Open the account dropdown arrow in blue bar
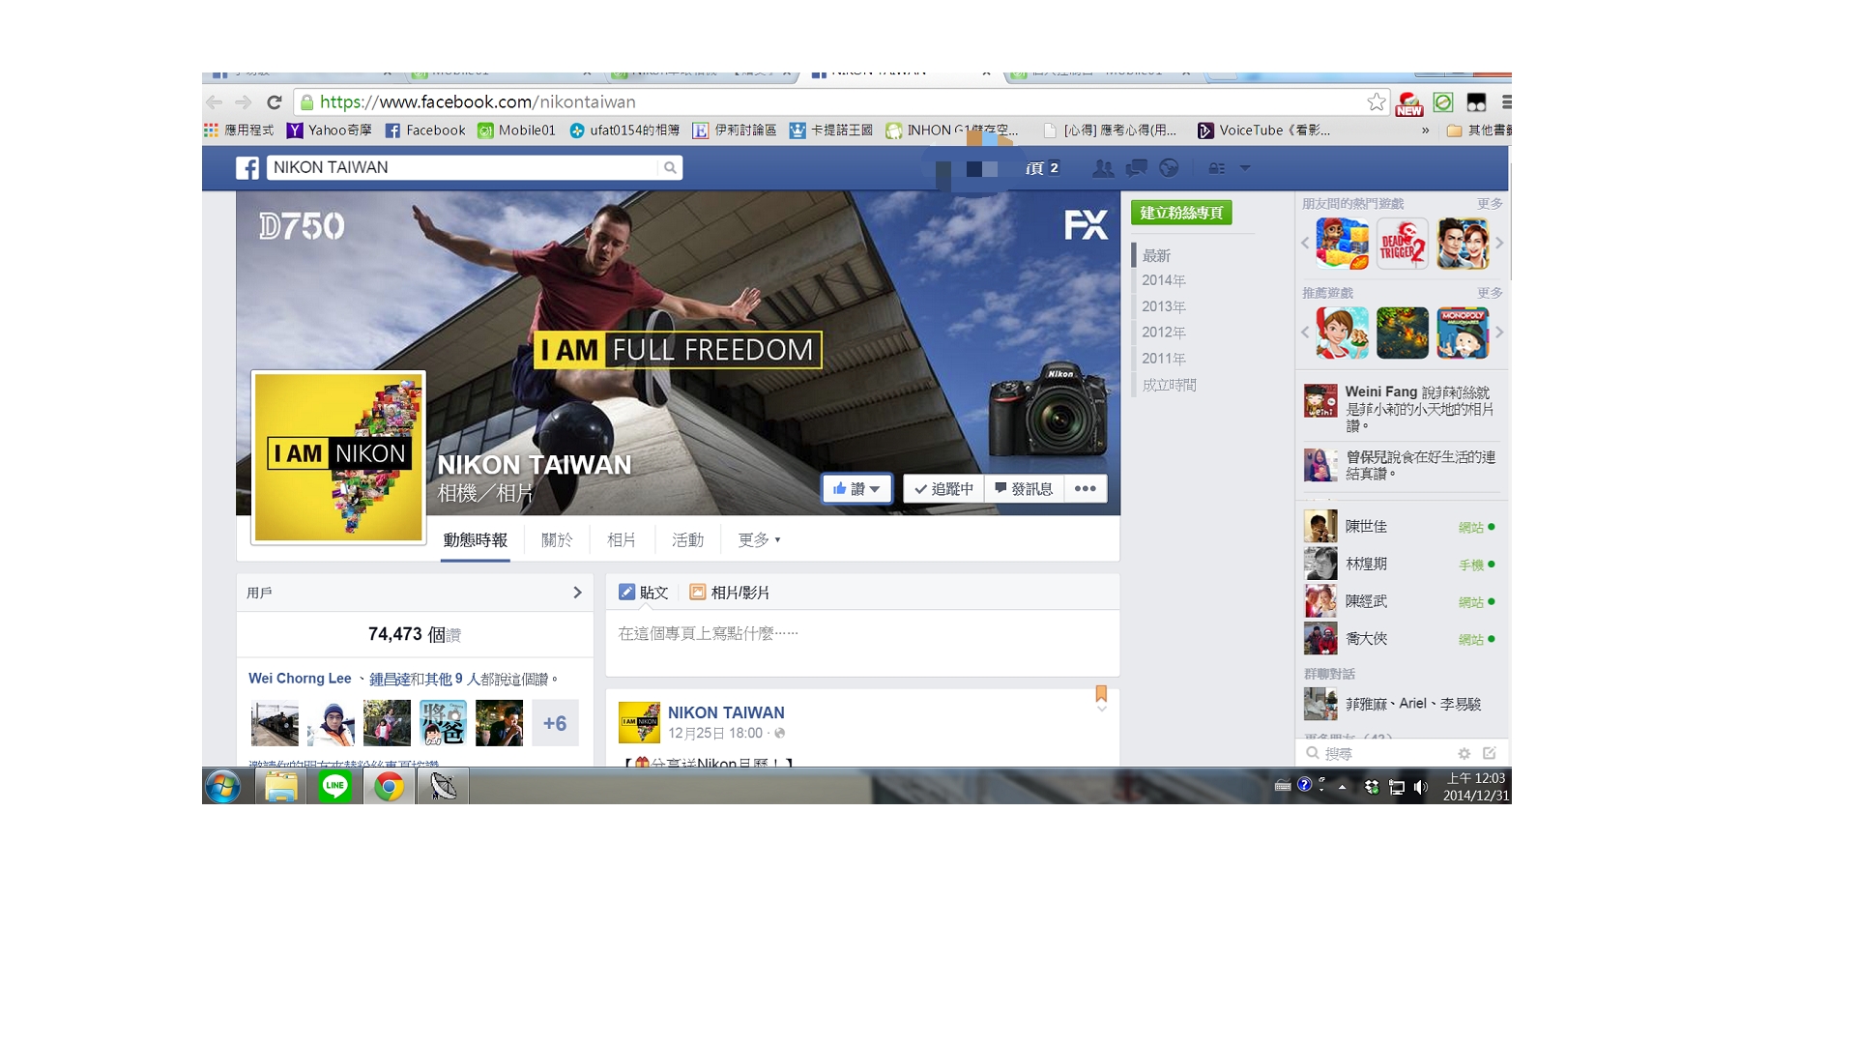This screenshot has width=1856, height=1044. click(x=1245, y=168)
